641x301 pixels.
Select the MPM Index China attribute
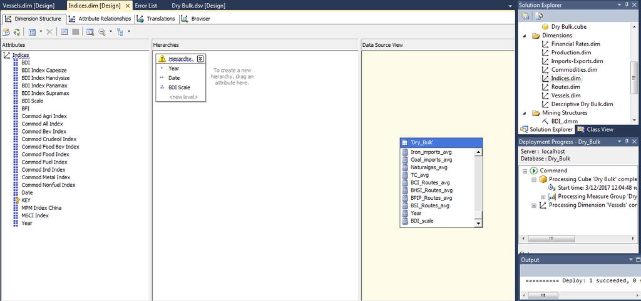[x=41, y=207]
